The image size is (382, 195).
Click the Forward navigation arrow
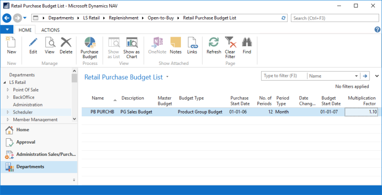click(x=17, y=18)
